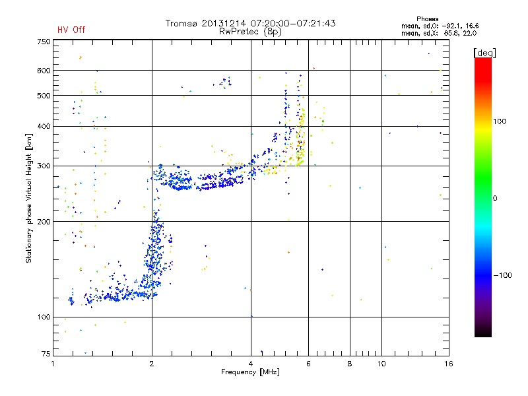Image resolution: width=528 pixels, height=396 pixels.
Task: Click the x-axis tick label '16'
Action: [449, 364]
